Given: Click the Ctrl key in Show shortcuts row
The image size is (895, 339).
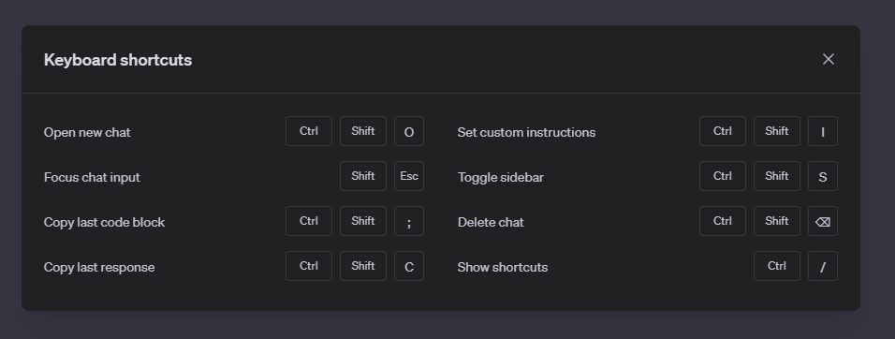Looking at the screenshot, I should 777,267.
